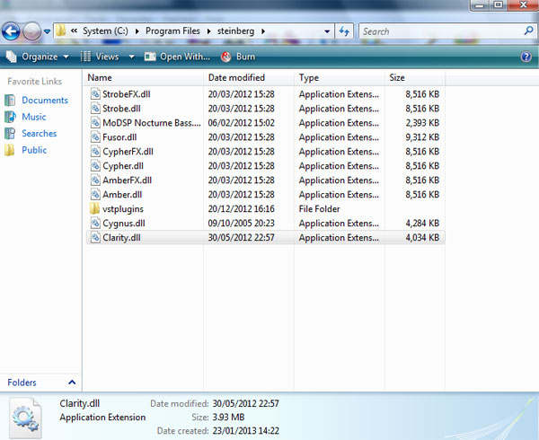Click the steinberg breadcrumb
This screenshot has height=440, width=539.
click(235, 31)
